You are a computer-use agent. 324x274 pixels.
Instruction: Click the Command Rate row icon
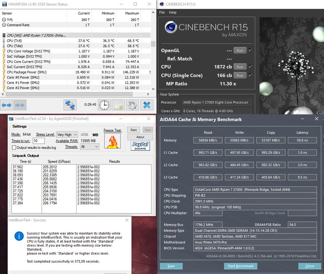click(4, 25)
